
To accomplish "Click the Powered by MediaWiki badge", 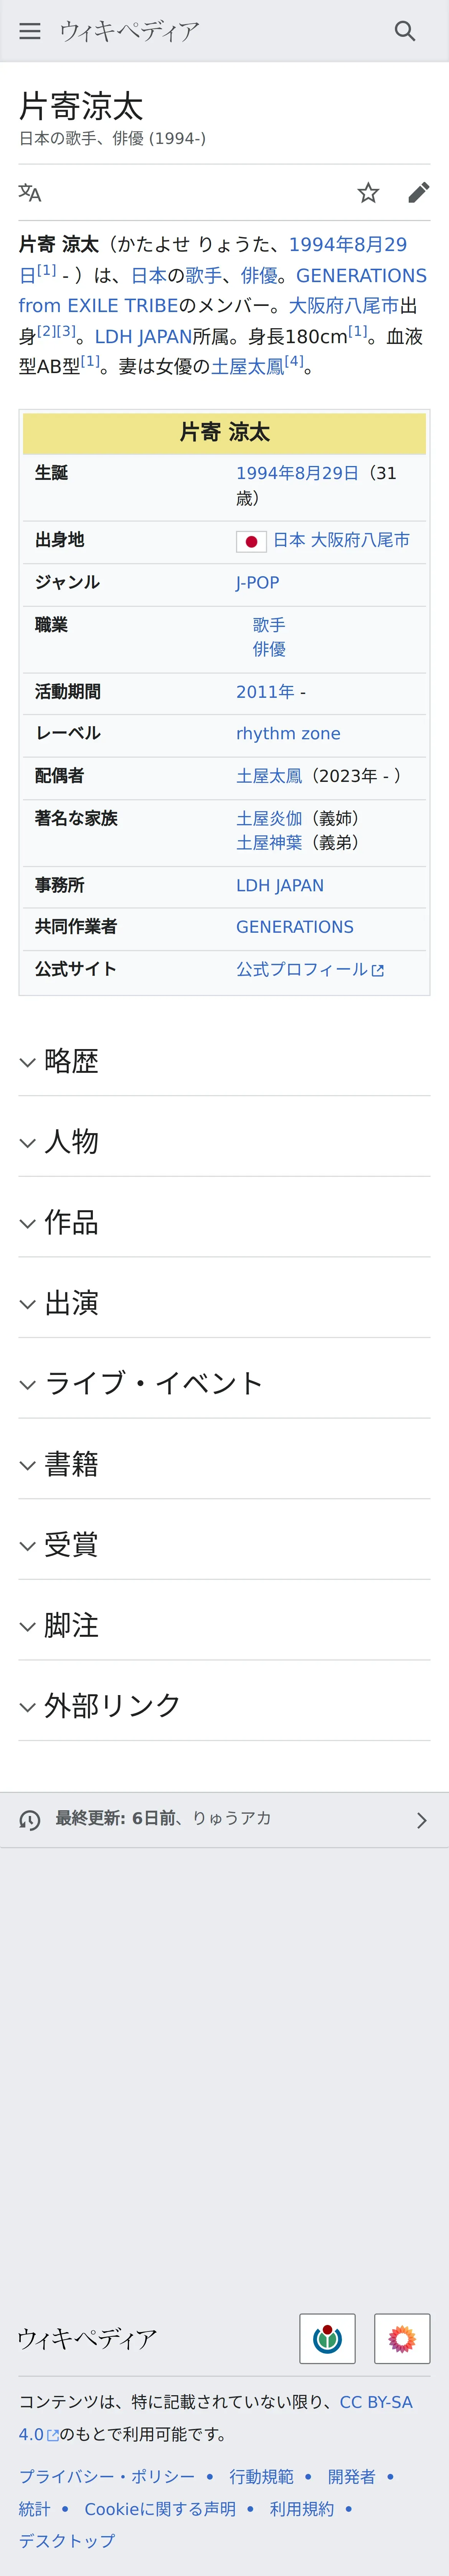I will (x=402, y=2338).
